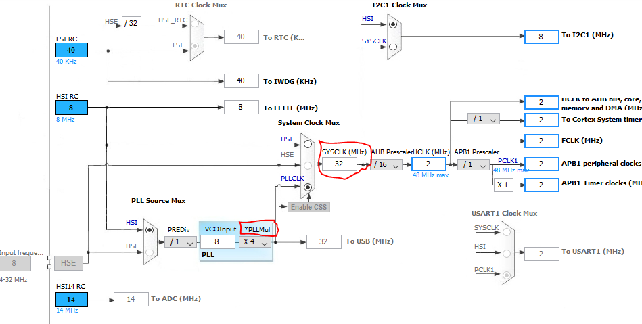Open the Cortex System timer divider dropdown

tap(483, 119)
